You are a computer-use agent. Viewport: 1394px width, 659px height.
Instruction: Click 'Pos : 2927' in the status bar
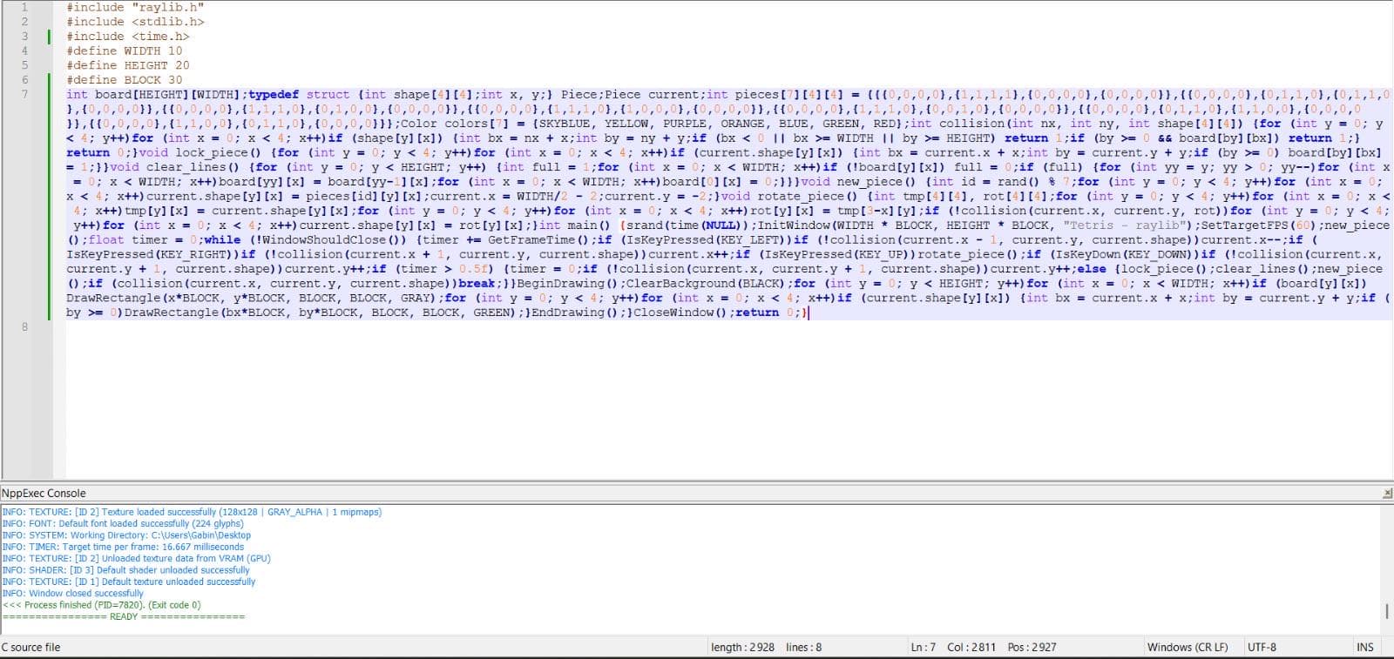[1032, 647]
